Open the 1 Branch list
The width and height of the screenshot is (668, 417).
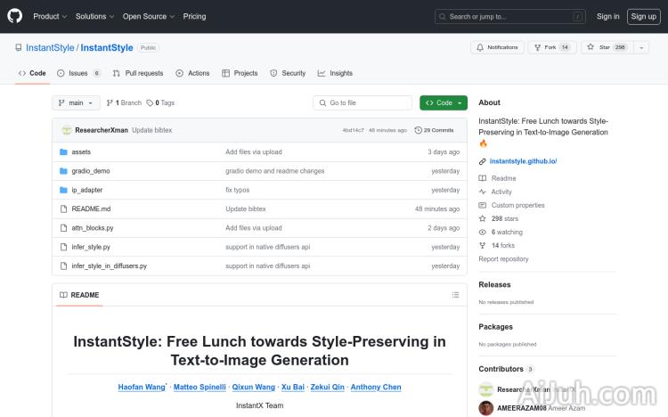pyautogui.click(x=124, y=103)
